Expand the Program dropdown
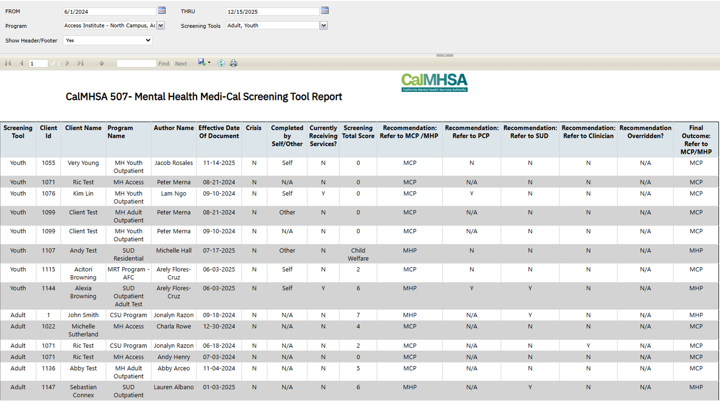The width and height of the screenshot is (720, 402). pyautogui.click(x=161, y=26)
